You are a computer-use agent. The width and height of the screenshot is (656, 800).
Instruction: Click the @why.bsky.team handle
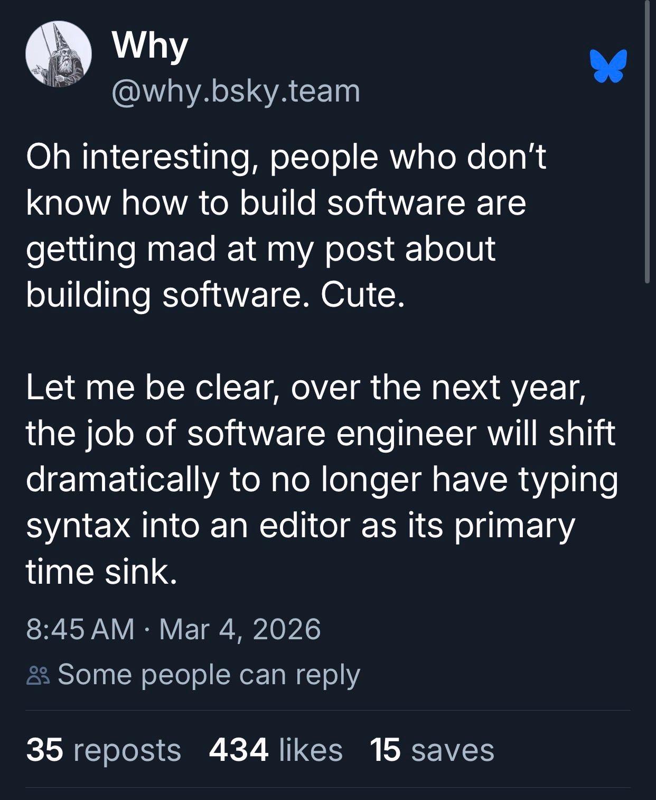pos(236,91)
